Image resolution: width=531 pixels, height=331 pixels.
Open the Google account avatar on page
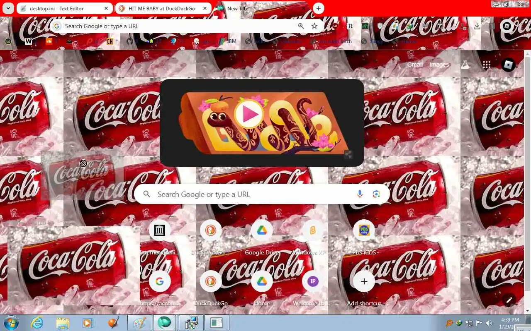(508, 65)
